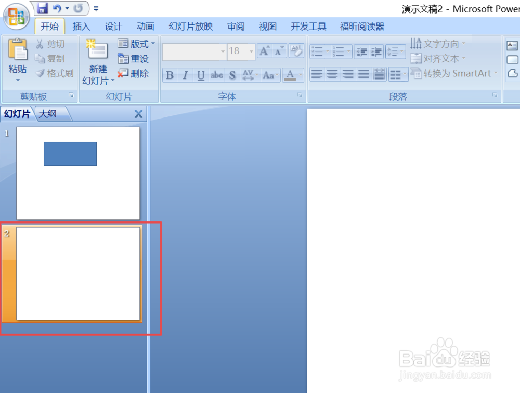Image resolution: width=520 pixels, height=393 pixels.
Task: Open change case Aa menu
Action: [270, 75]
